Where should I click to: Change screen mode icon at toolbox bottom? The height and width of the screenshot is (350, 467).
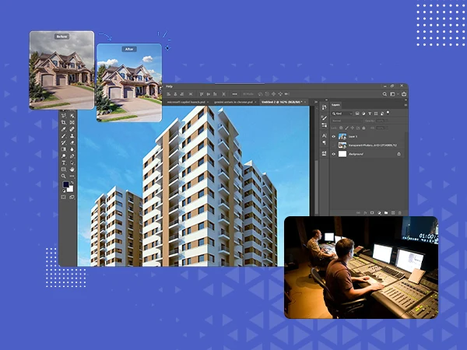coord(72,197)
